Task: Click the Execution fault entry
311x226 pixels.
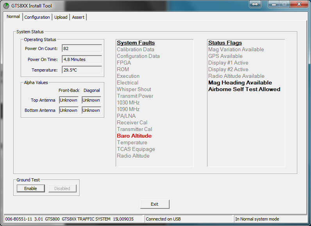Action: 128,76
